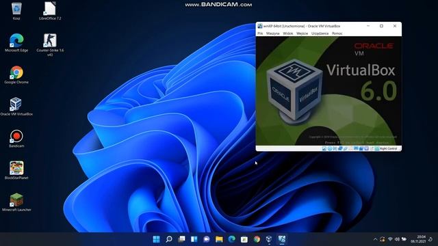Open Chat from the taskbar
Viewport: 438px width, 246px height.
click(207, 239)
